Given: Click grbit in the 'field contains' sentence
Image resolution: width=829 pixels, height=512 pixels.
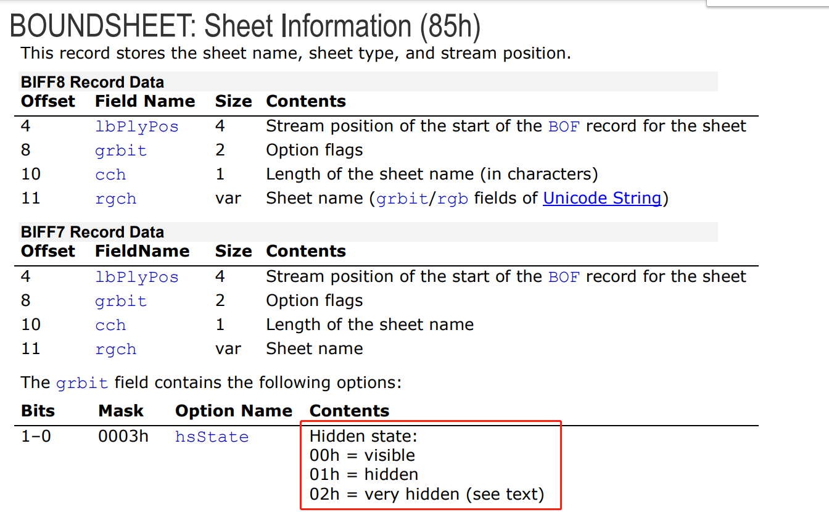Looking at the screenshot, I should click(x=81, y=383).
